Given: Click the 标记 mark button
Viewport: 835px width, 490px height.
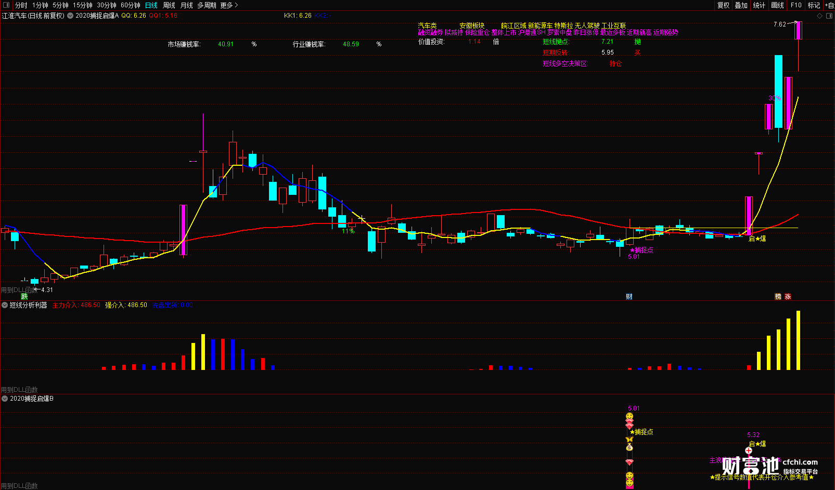Looking at the screenshot, I should (814, 5).
